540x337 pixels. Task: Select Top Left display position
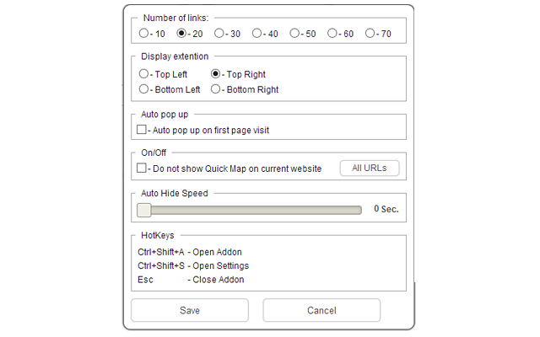click(x=143, y=73)
